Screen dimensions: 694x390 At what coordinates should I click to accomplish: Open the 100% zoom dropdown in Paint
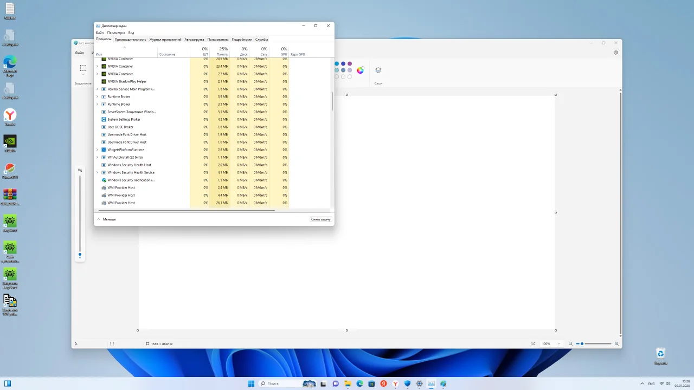pos(551,343)
